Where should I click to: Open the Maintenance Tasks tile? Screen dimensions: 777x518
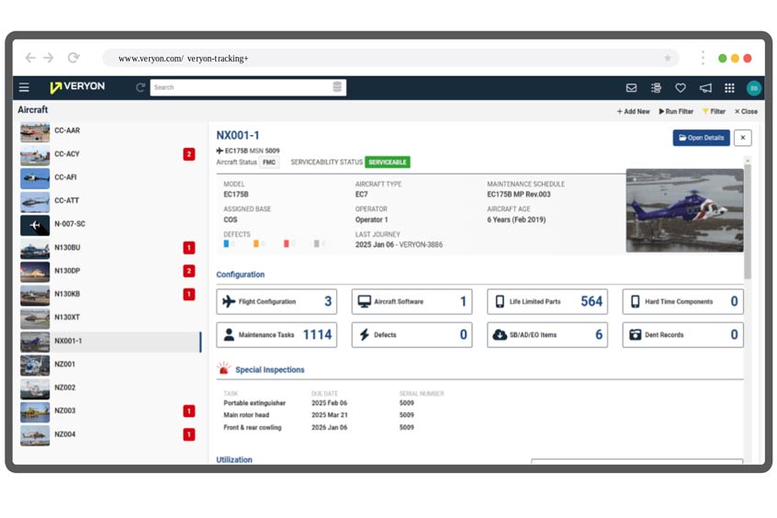276,335
